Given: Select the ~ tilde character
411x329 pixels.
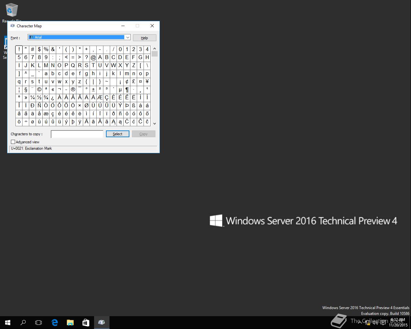Looking at the screenshot, I should (x=107, y=81).
